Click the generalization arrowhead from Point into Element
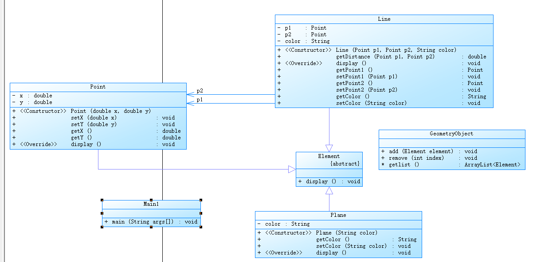 (x=292, y=169)
